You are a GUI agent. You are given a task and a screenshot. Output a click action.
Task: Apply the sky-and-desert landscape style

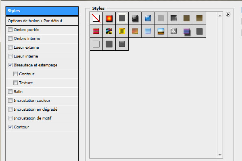[x=161, y=31]
